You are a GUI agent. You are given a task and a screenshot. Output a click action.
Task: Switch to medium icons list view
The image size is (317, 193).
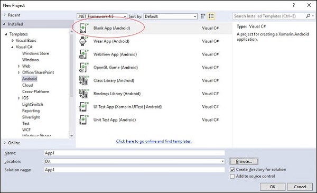tap(211, 16)
